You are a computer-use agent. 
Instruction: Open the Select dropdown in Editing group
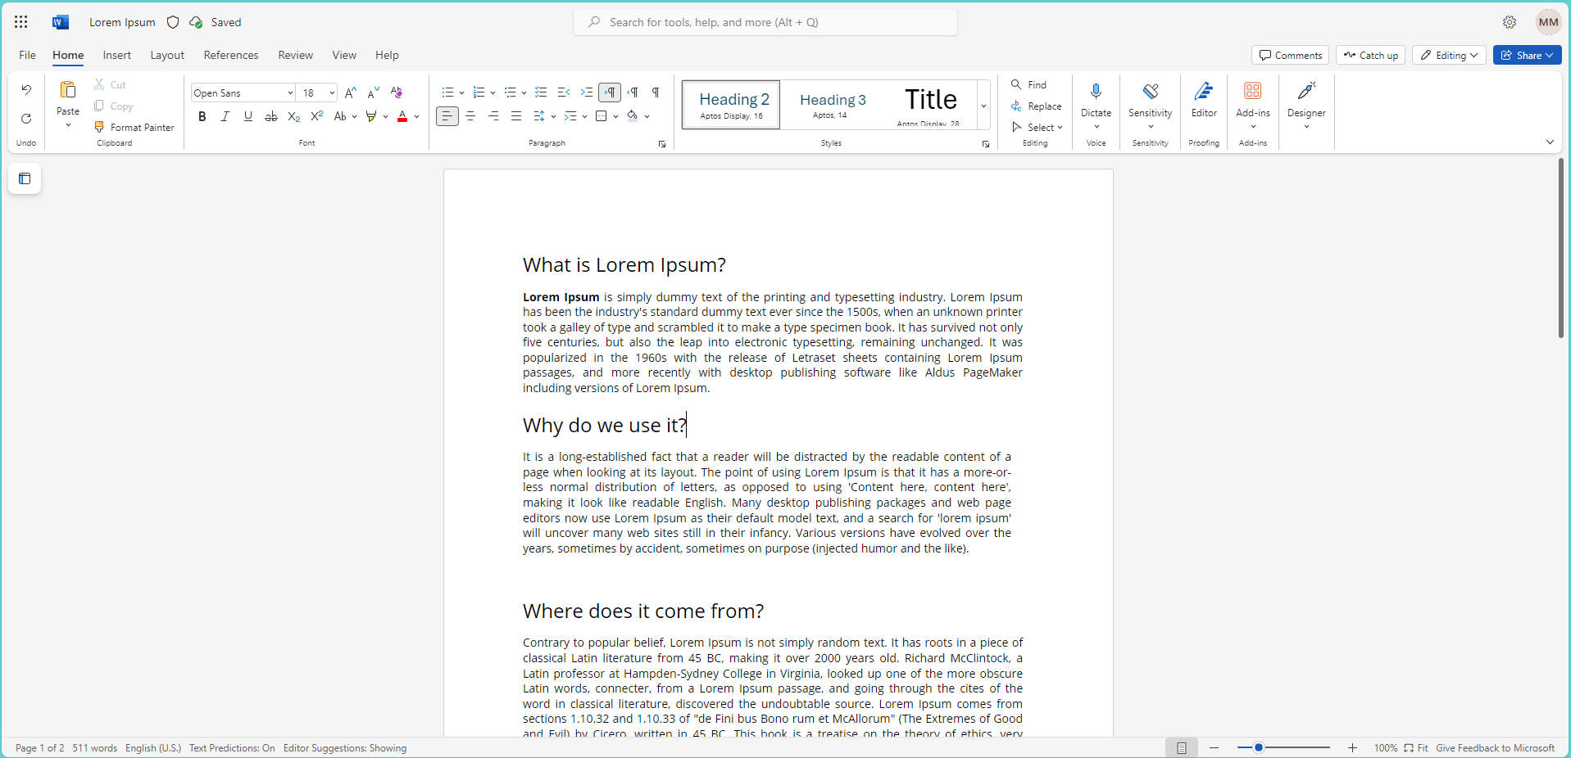pos(1037,127)
